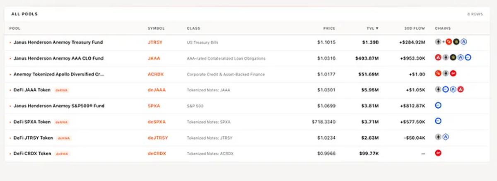Sort by the PRICE column header
Screen dimensions: 497x181
click(329, 29)
